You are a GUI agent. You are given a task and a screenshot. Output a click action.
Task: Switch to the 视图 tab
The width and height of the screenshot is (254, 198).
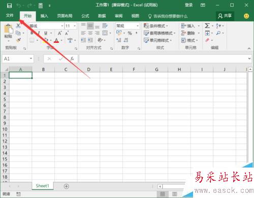coord(135,16)
